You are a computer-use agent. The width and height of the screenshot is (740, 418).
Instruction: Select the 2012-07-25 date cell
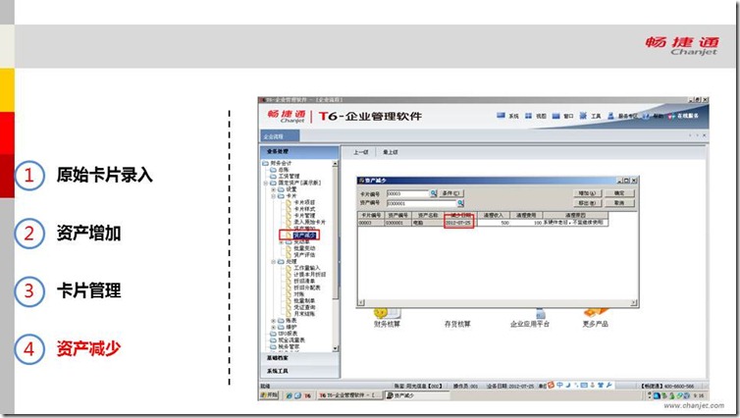(x=458, y=223)
